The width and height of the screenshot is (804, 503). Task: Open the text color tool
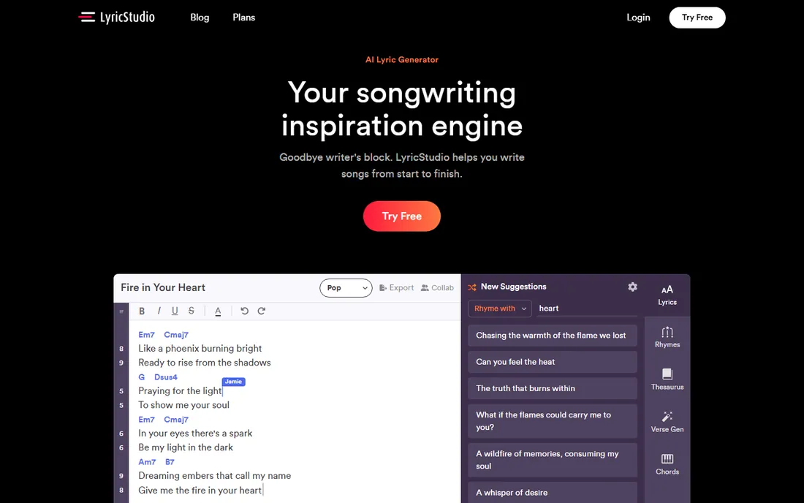[218, 311]
